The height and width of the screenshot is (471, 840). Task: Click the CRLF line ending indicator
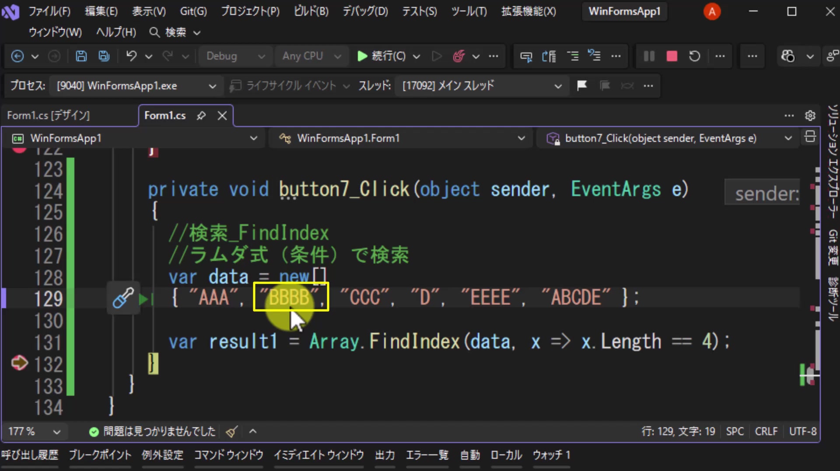(766, 432)
